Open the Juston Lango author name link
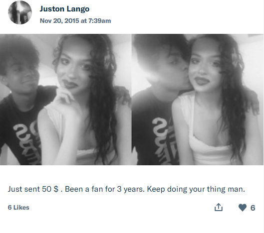The height and width of the screenshot is (233, 264). point(64,9)
